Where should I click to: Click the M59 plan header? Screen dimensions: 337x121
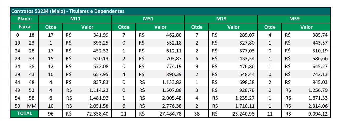tap(294, 19)
